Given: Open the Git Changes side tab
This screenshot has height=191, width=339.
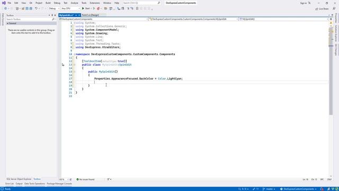Looking at the screenshot, I should (336, 50).
